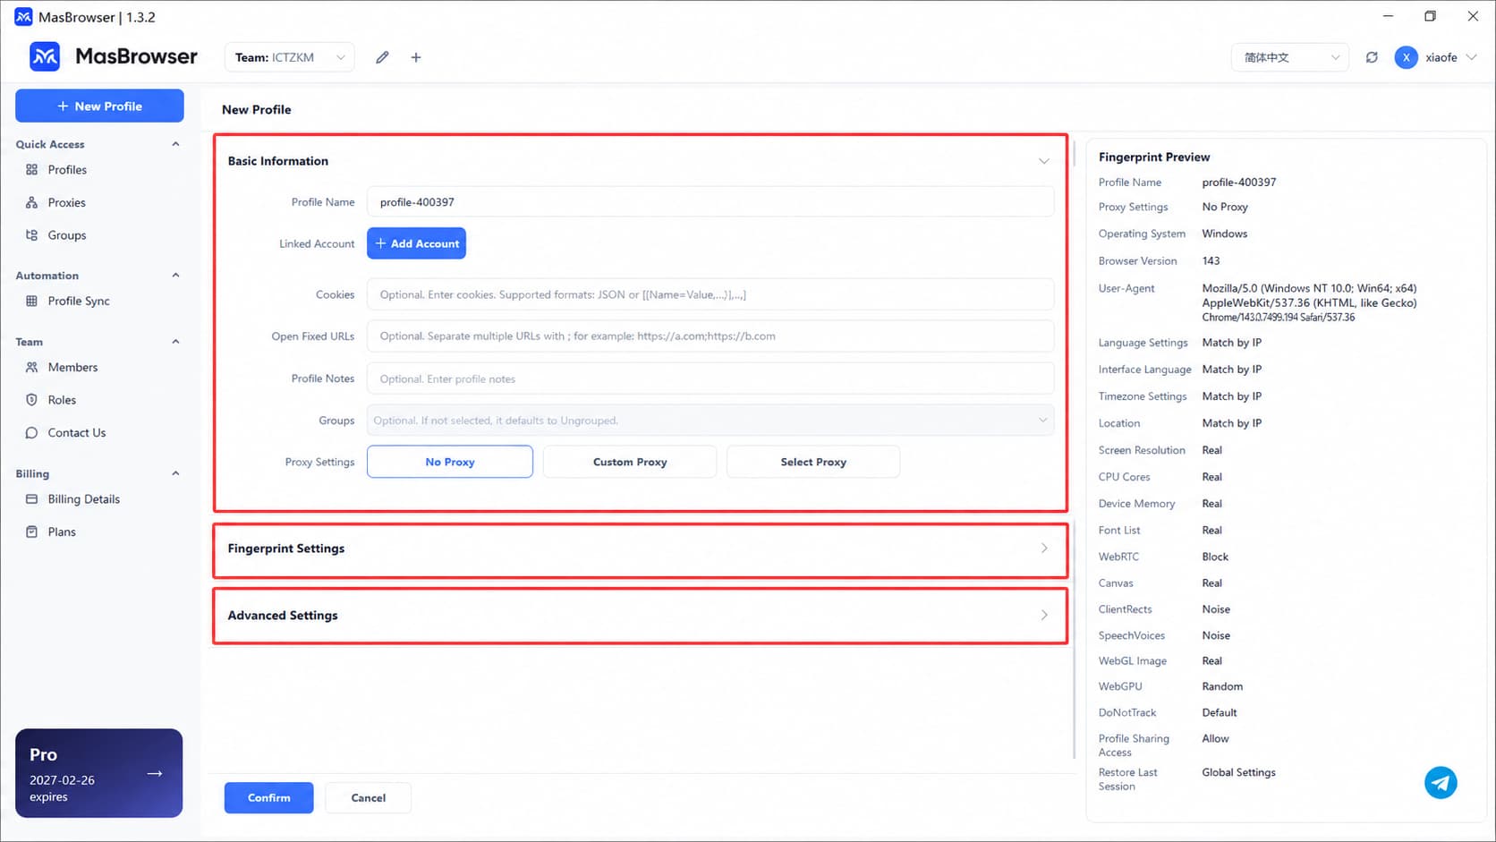Click the WebGPU Random value
Screen dimensions: 1496x842
[x=1222, y=686]
